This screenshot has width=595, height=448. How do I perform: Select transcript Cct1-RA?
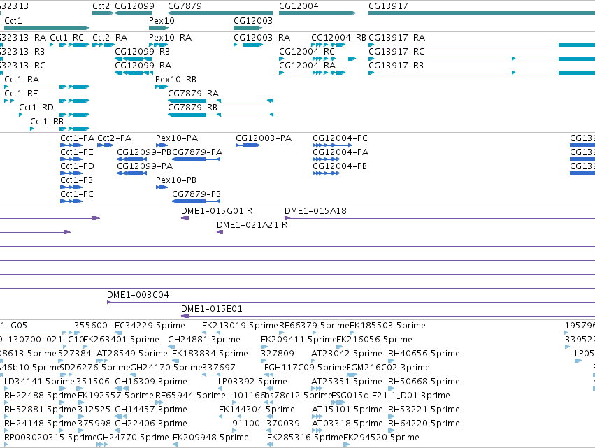tap(22, 79)
